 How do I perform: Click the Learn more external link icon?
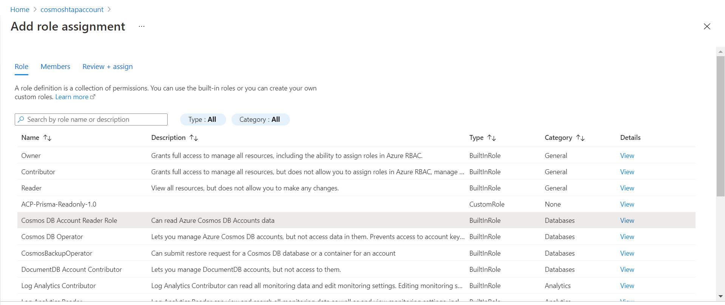[93, 97]
